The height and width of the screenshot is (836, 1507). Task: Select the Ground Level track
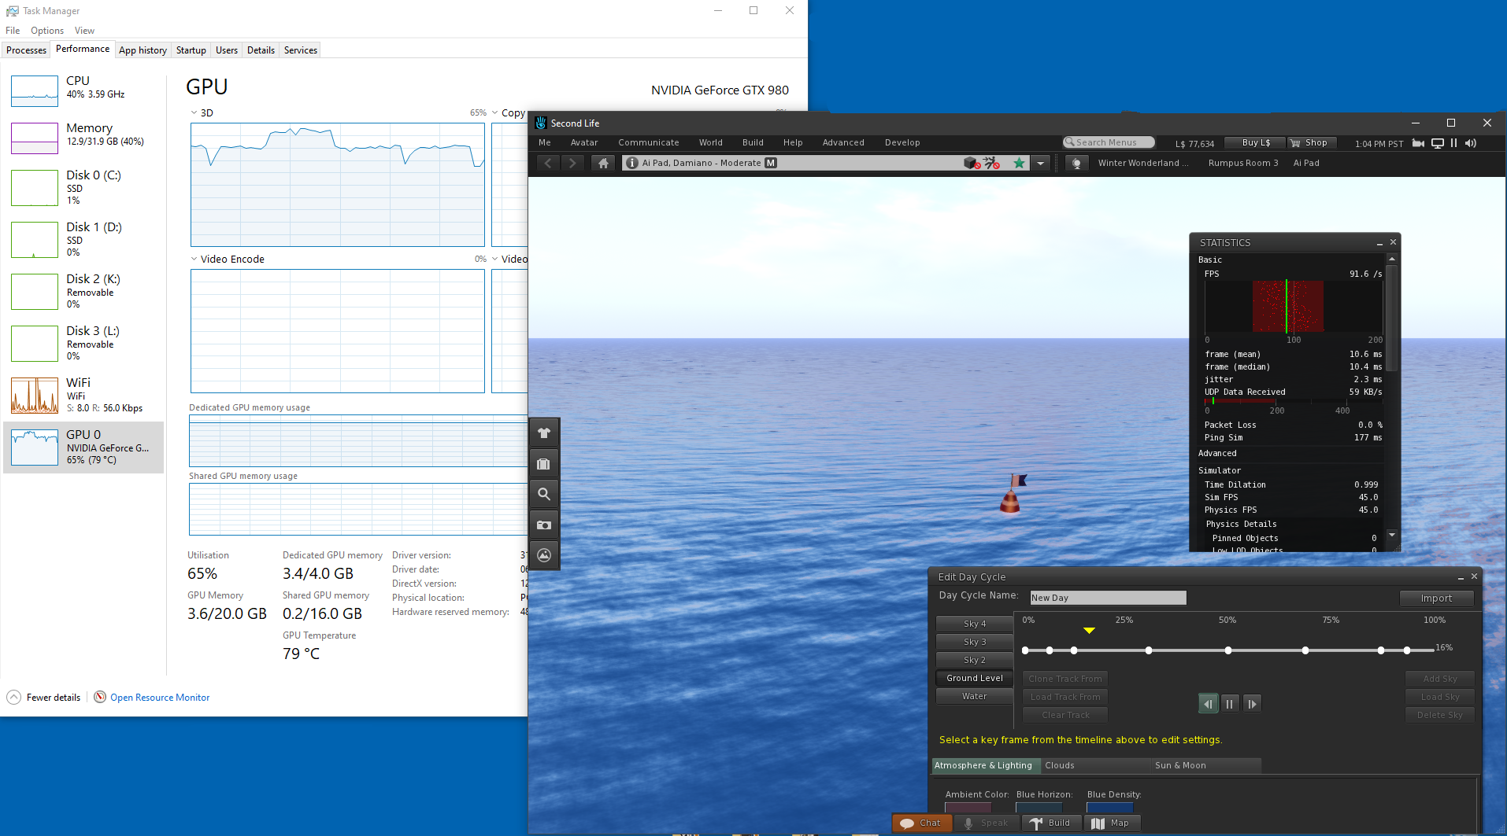tap(975, 678)
